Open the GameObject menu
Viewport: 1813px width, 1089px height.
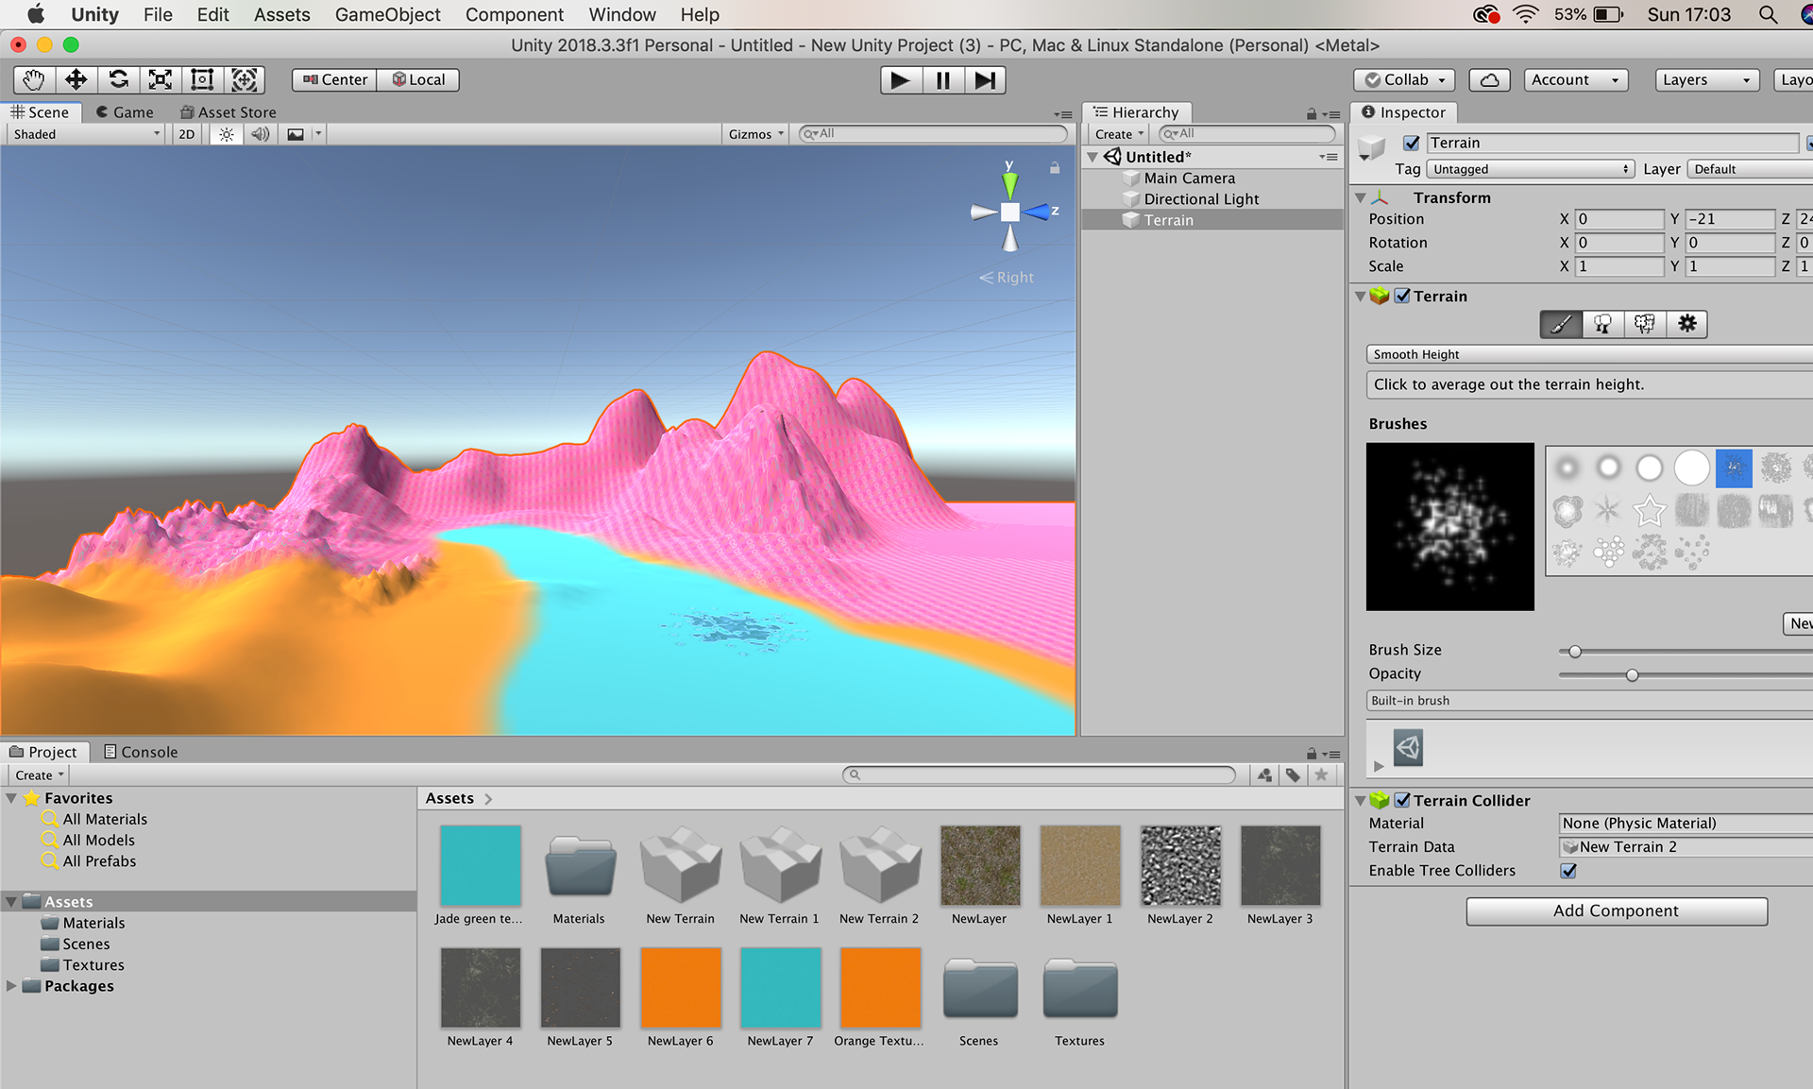pos(387,14)
